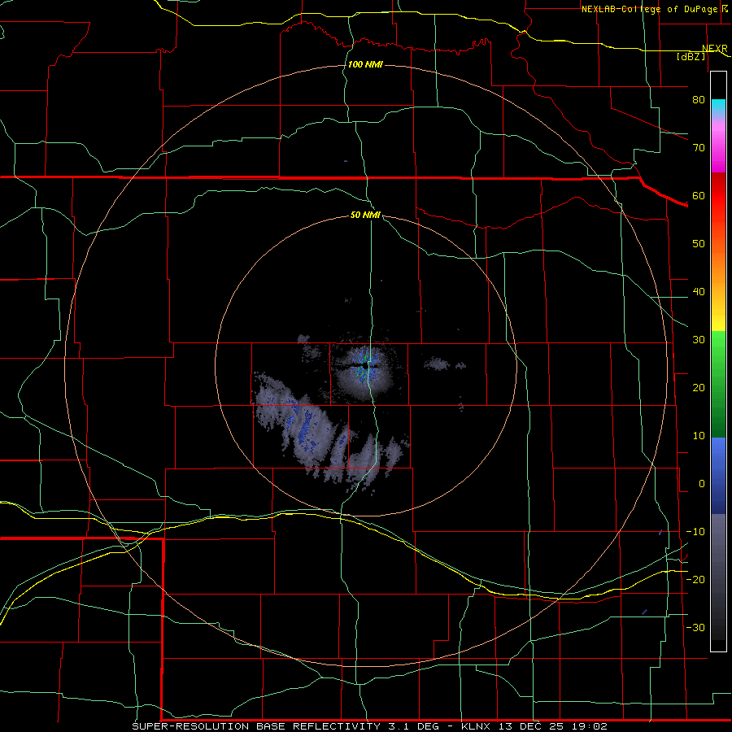Click the -20 value on the dBZ scale
The height and width of the screenshot is (732, 732).
point(695,579)
